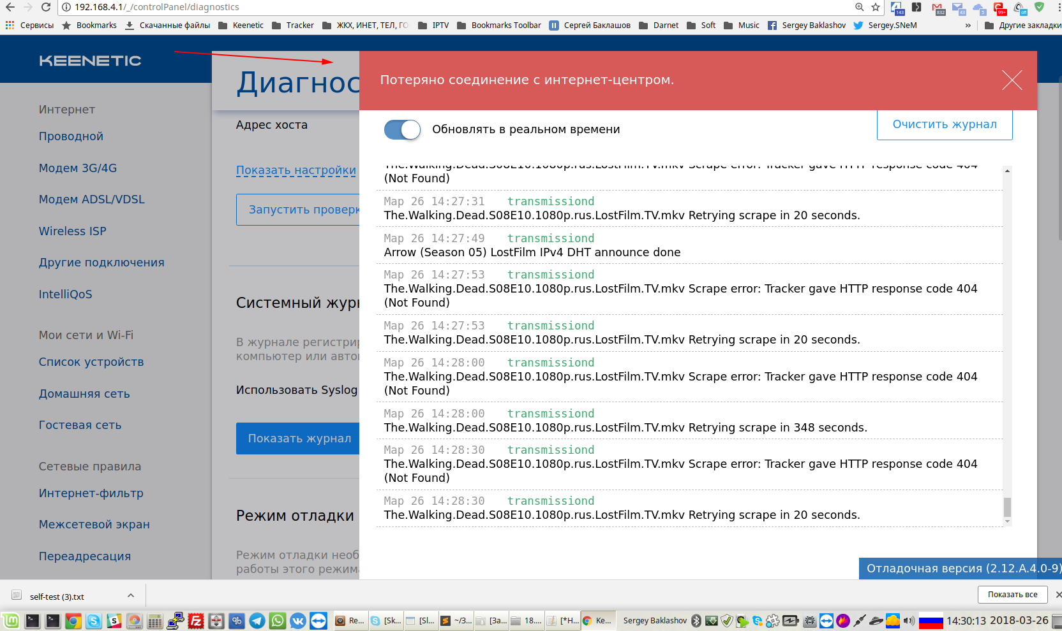
Task: Click the Russian flag keyboard layout indicator
Action: [x=931, y=621]
